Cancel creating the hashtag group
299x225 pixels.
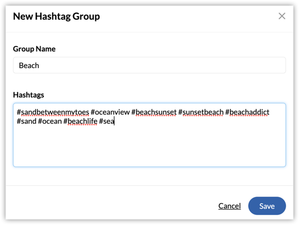pyautogui.click(x=229, y=206)
